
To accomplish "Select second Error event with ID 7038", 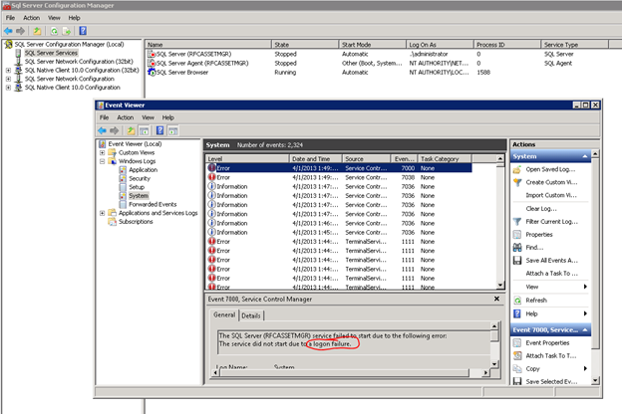I will (339, 177).
